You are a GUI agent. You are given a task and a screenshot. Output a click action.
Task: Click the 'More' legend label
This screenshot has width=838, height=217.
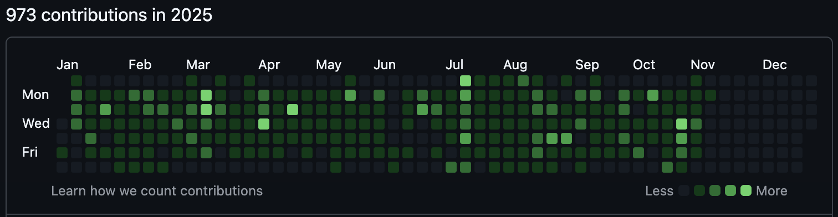click(x=771, y=191)
